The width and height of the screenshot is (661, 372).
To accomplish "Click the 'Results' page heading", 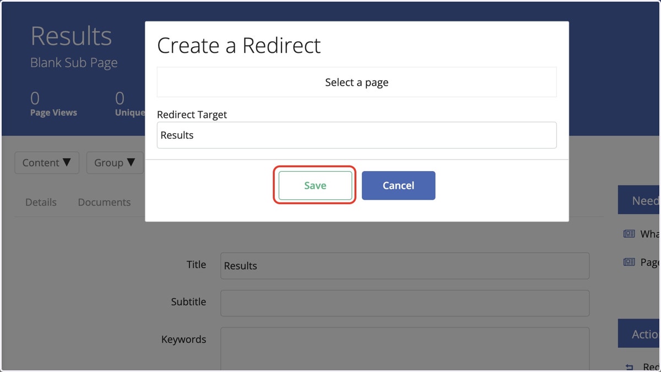I will click(x=71, y=36).
